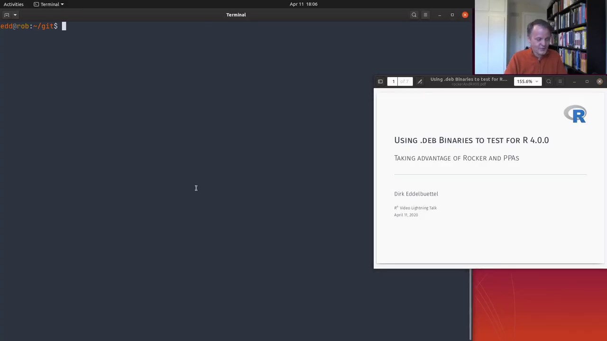Click the R logo on the slide

coord(575,114)
